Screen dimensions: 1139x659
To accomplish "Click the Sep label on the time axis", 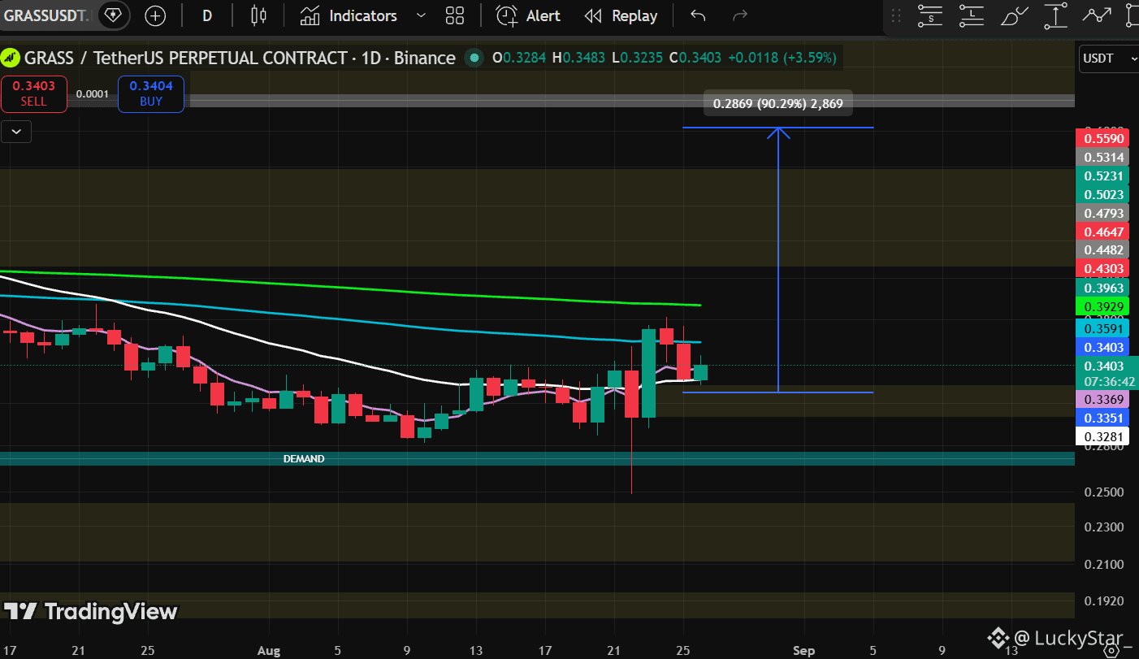I will [x=803, y=650].
